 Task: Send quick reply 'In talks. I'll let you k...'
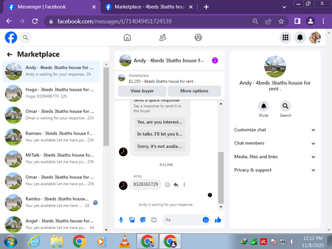pos(160,134)
